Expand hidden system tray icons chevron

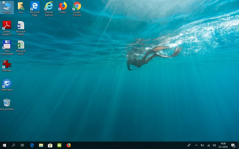(x=196, y=145)
